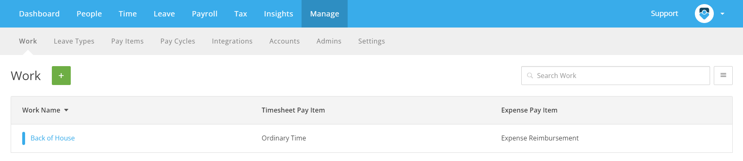Switch to the Leave Types tab
The height and width of the screenshot is (161, 743).
74,41
